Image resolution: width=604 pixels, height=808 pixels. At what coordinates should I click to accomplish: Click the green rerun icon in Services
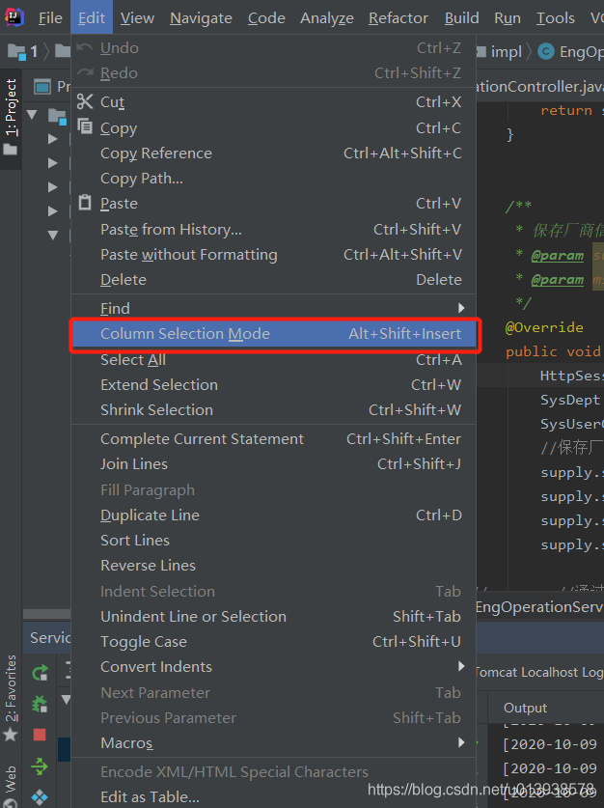click(x=40, y=673)
